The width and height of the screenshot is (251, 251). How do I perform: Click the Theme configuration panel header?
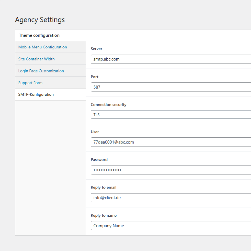click(x=39, y=35)
